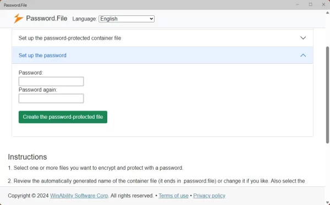Image resolution: width=330 pixels, height=205 pixels.
Task: Close the Password.File window
Action: [323, 4]
